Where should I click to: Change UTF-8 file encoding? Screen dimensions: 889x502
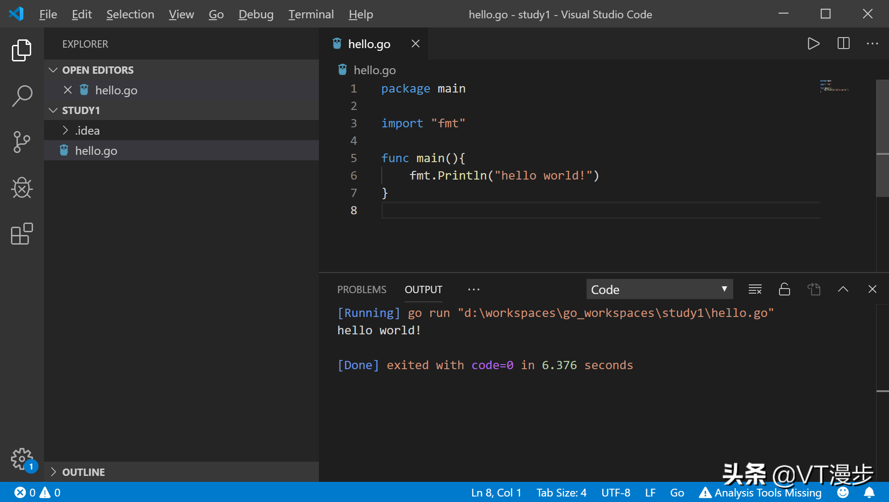click(616, 492)
